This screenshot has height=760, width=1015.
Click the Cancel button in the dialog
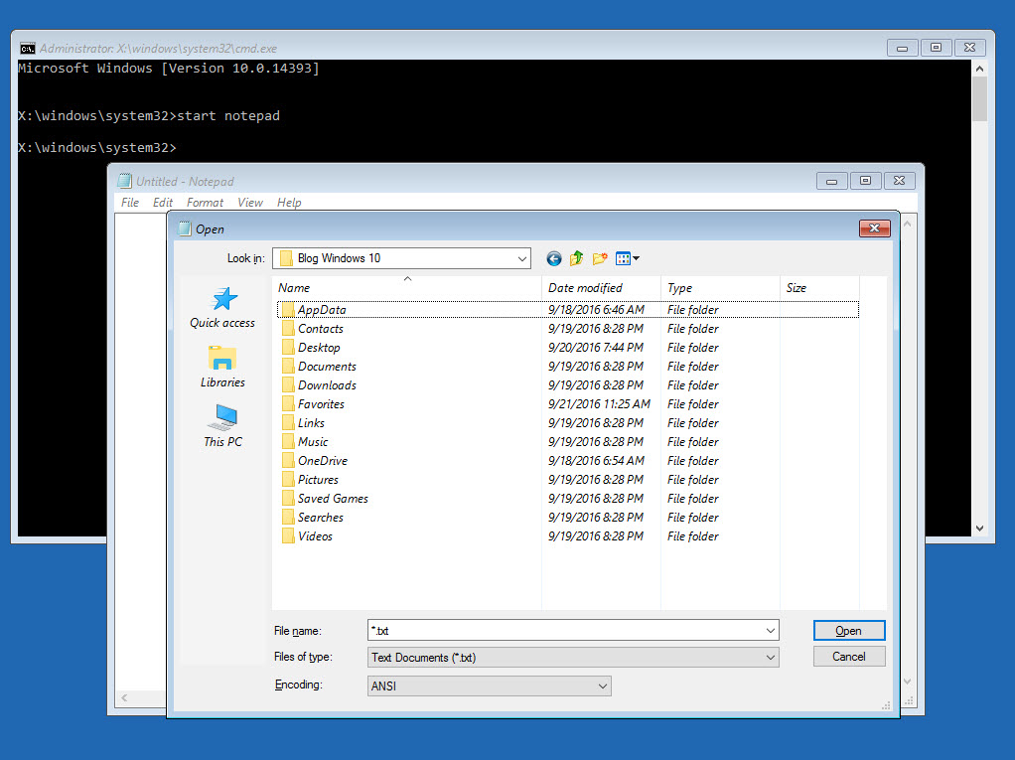point(848,657)
